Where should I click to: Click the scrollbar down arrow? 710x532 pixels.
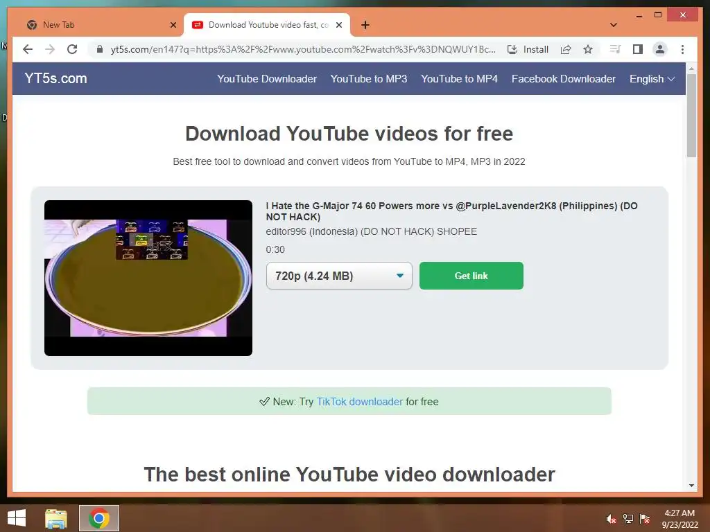691,486
